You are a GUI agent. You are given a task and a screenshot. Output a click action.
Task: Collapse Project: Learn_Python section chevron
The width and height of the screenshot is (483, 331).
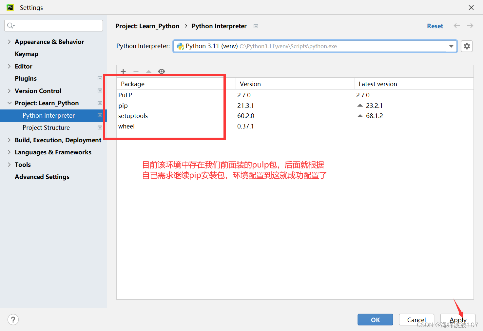coord(9,103)
